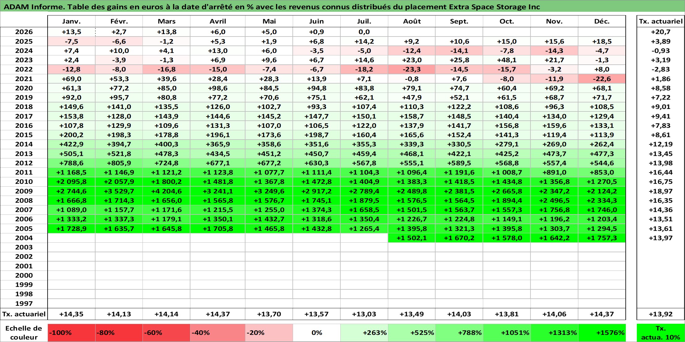The image size is (685, 342).
Task: Click the 2004 year row label
Action: tap(24, 238)
